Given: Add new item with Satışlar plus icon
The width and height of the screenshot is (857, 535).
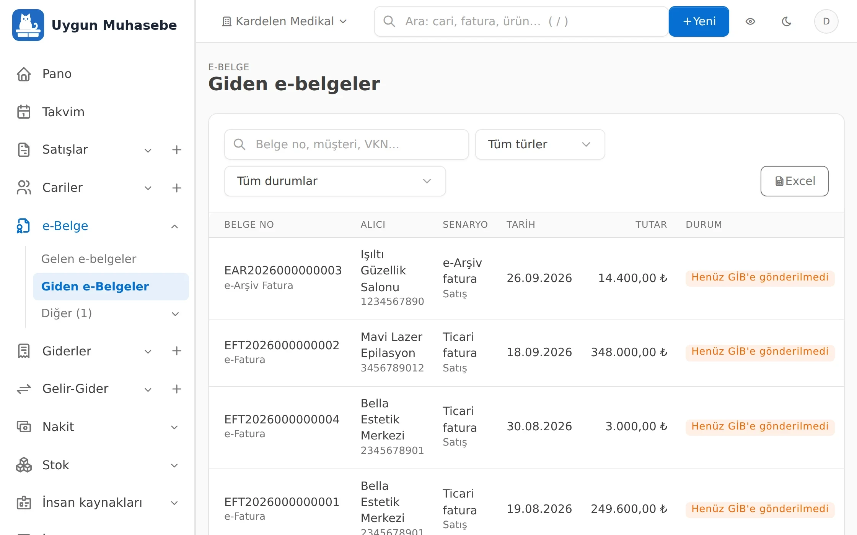Looking at the screenshot, I should tap(176, 150).
